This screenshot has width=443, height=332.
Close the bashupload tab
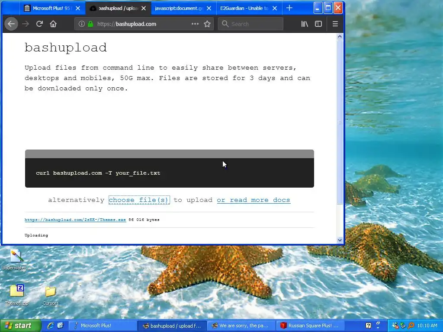click(144, 8)
